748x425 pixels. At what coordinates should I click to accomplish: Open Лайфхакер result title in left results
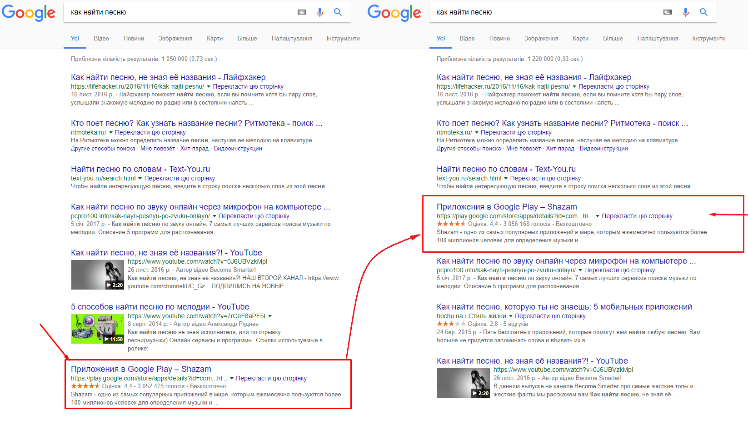click(168, 77)
